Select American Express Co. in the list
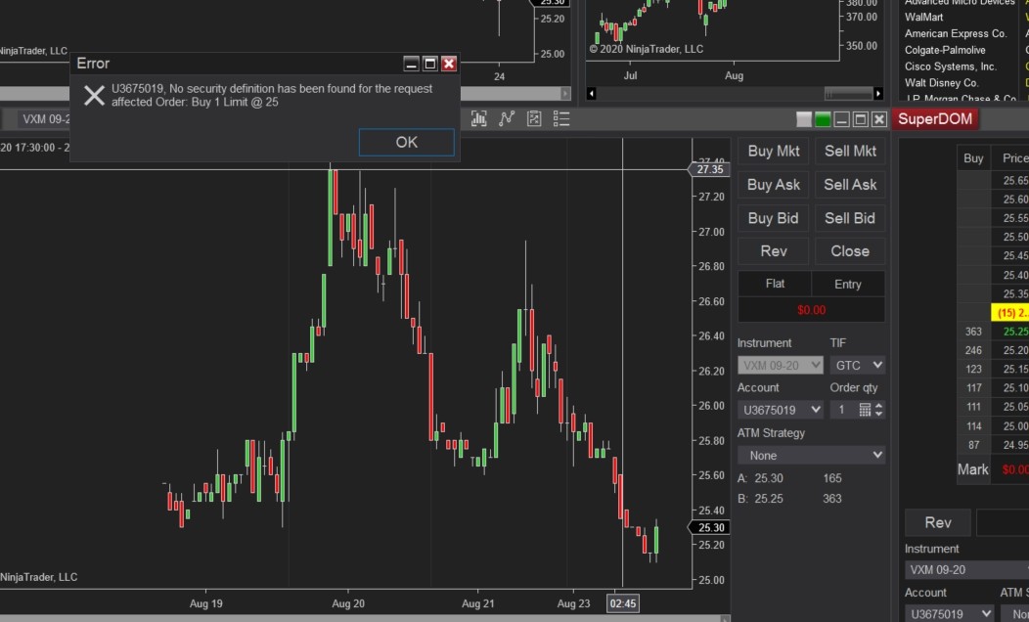 point(956,33)
